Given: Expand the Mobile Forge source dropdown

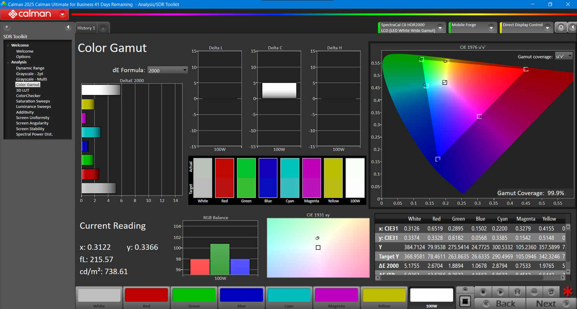Looking at the screenshot, I should 491,28.
